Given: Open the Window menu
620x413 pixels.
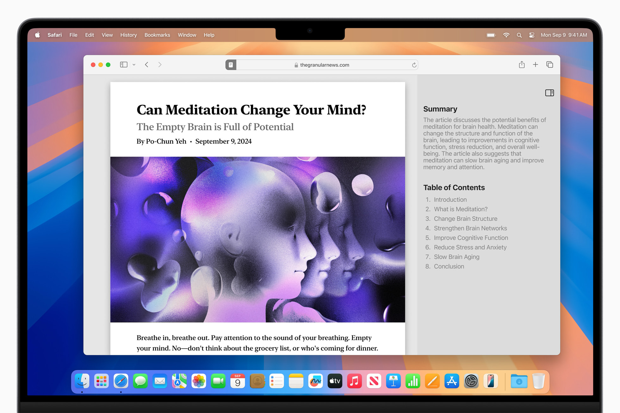Looking at the screenshot, I should point(187,35).
